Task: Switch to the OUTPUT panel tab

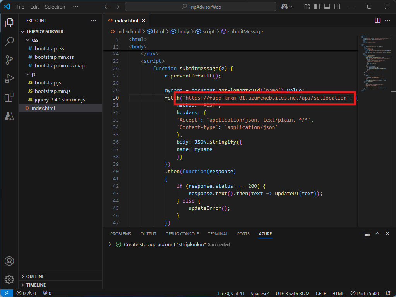Action: coord(148,234)
